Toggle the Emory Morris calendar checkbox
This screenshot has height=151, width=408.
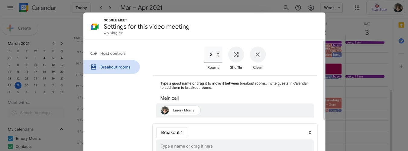pos(10,139)
